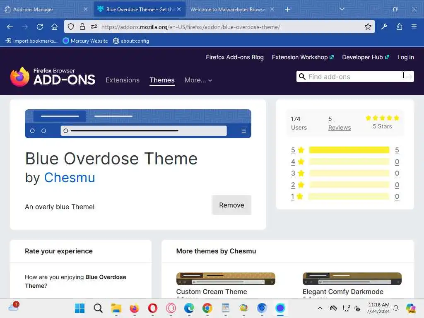Launch Firefox from the taskbar
The image size is (424, 318).
tap(135, 308)
